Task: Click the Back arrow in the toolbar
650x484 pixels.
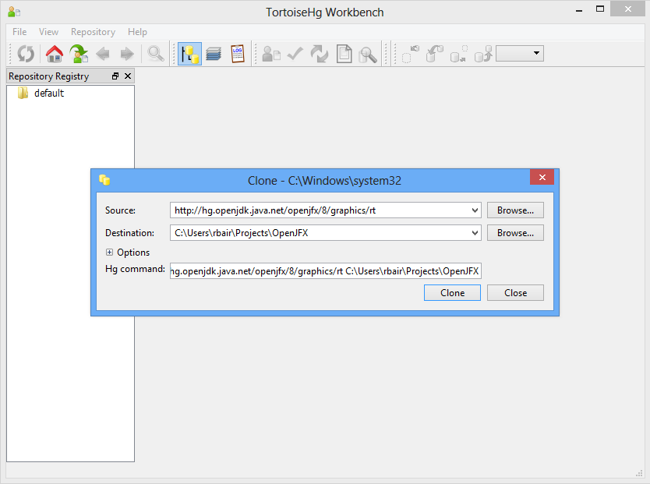Action: tap(103, 54)
